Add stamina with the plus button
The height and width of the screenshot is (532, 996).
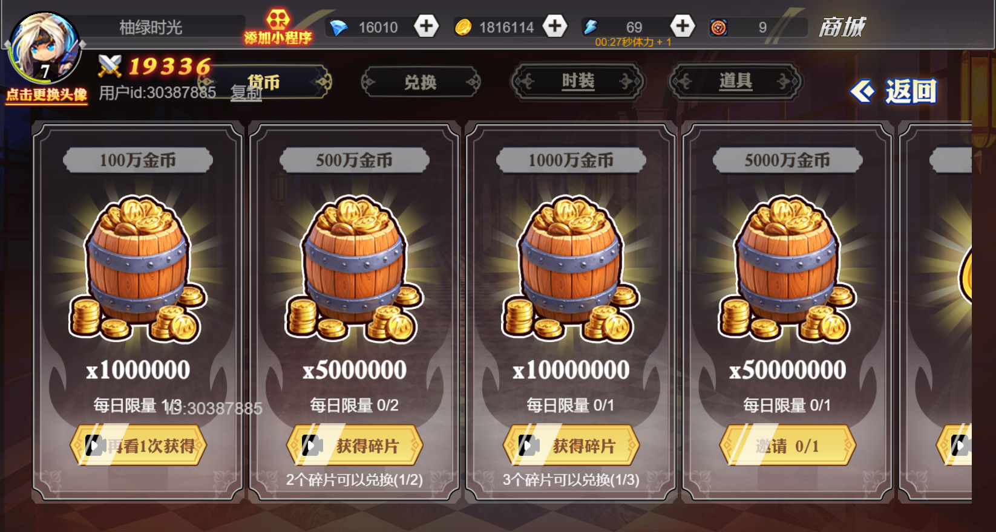(683, 26)
